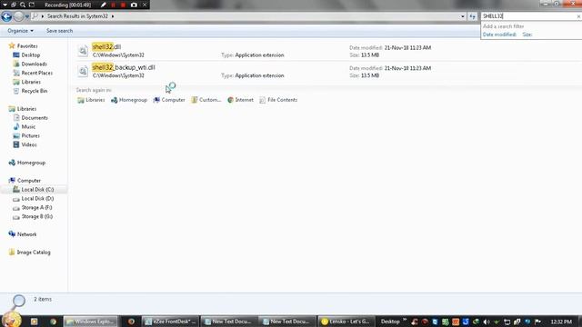Click the Desktop toolbar in taskbar
The width and height of the screenshot is (582, 327).
[390, 322]
